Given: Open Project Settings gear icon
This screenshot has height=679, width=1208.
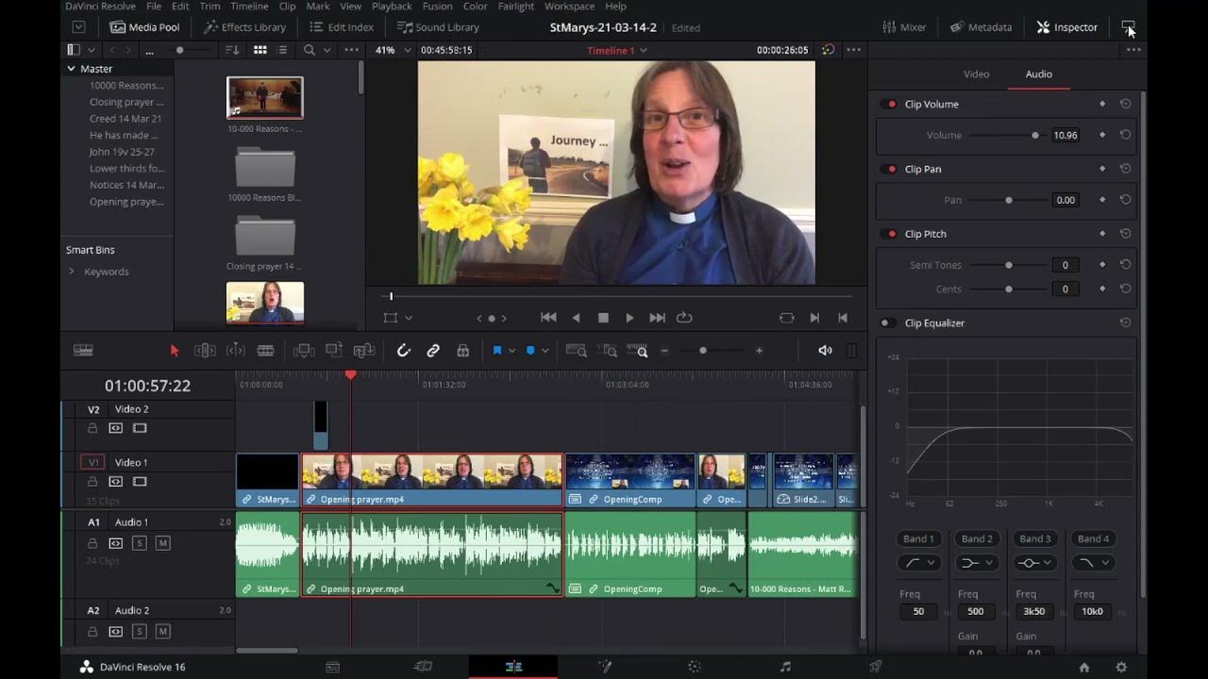Looking at the screenshot, I should coord(1121,668).
